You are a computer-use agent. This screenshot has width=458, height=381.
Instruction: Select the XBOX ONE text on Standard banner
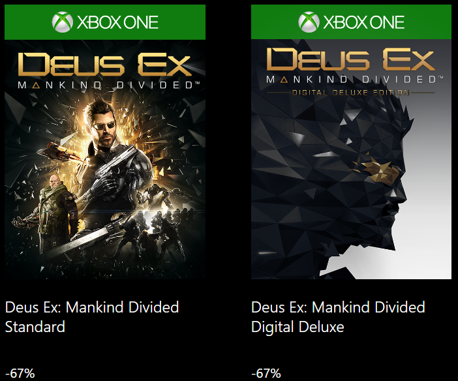[117, 22]
